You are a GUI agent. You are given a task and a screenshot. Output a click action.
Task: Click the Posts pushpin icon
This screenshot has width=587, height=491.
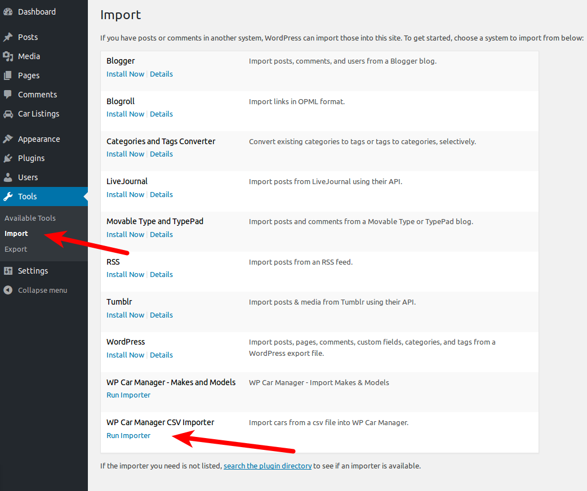coord(8,37)
